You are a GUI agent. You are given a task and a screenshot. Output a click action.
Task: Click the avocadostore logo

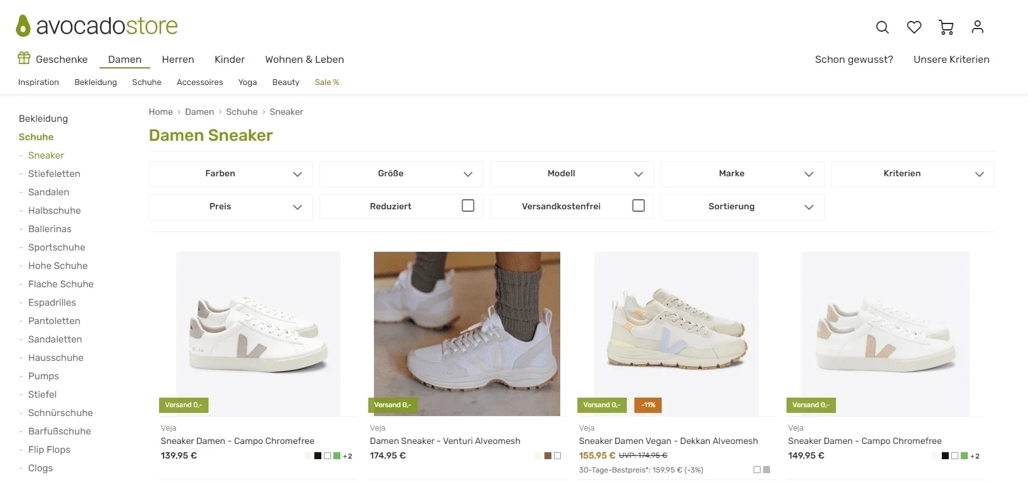pyautogui.click(x=97, y=25)
